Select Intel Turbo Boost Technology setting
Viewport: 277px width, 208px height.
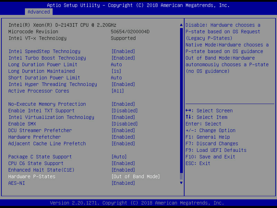[47, 58]
